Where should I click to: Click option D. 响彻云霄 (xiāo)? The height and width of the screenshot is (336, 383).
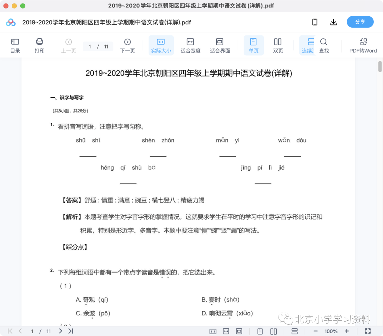[227, 313]
